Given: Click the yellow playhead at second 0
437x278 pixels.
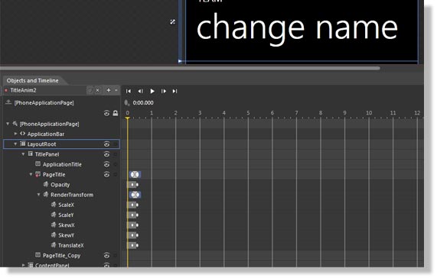Looking at the screenshot, I should pos(127,118).
